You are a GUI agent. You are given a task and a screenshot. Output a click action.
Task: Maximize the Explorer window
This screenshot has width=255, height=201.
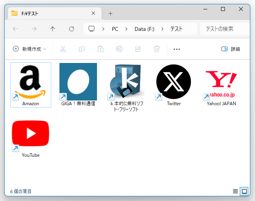pyautogui.click(x=223, y=9)
